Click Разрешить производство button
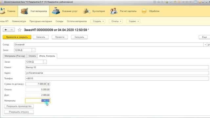The image size is (210, 118). click(19, 106)
